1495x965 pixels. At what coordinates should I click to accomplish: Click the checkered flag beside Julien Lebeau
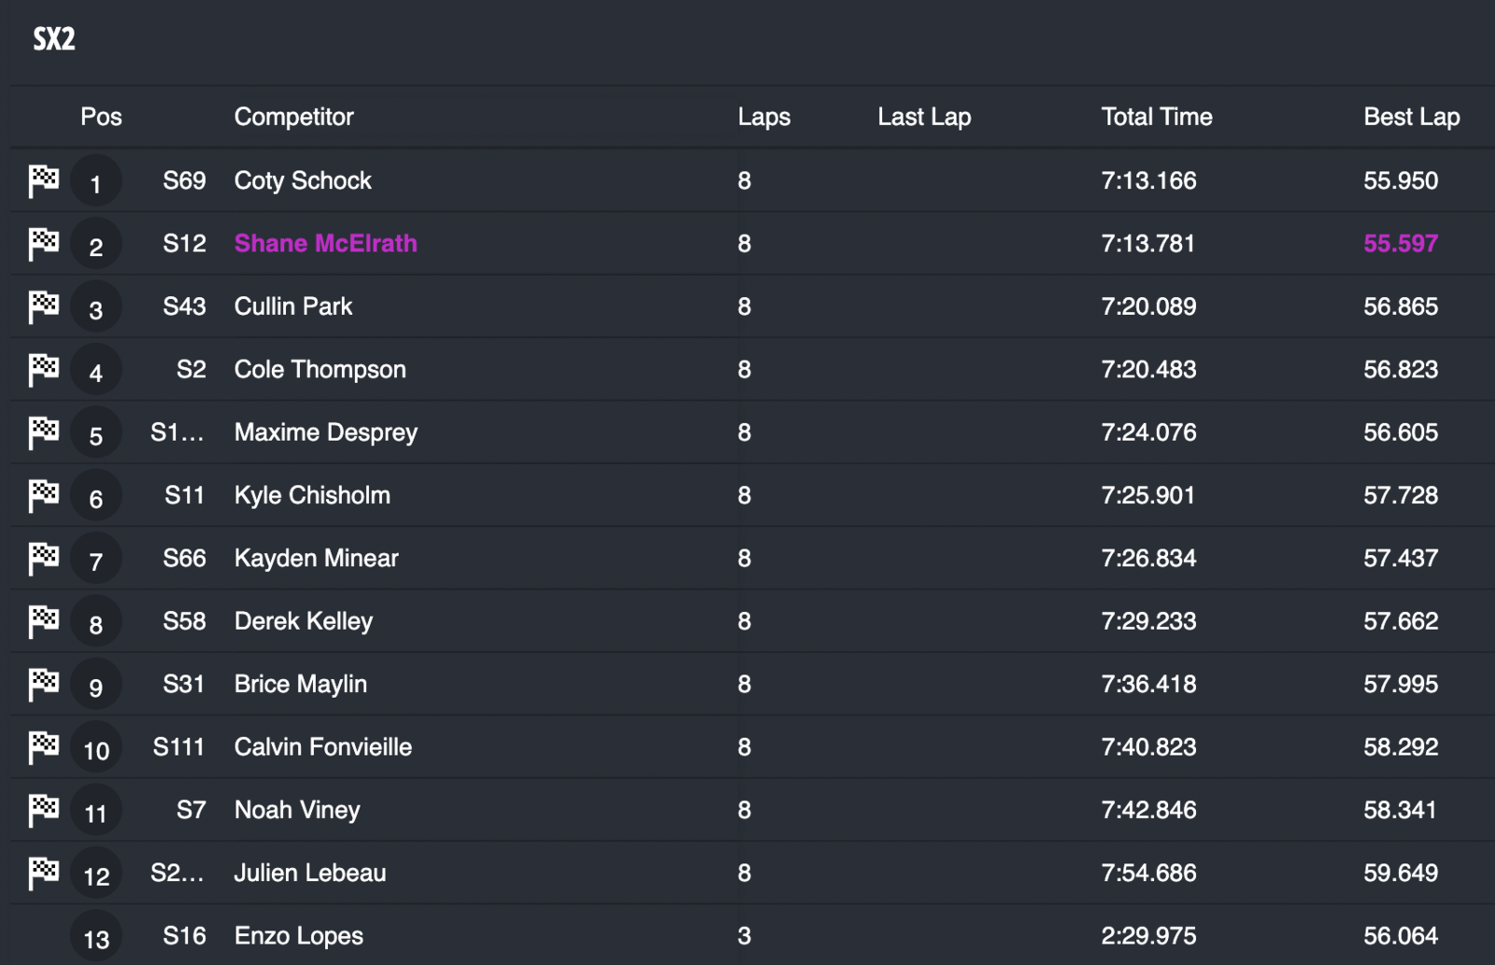(43, 873)
